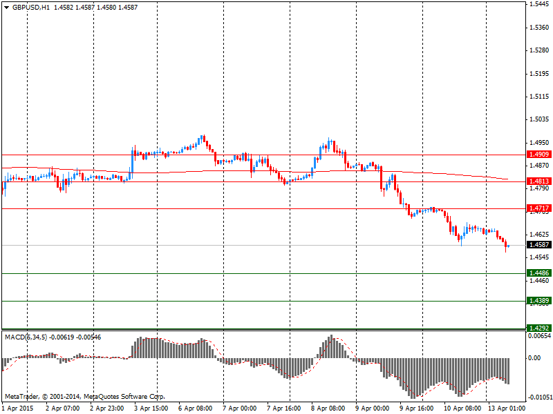Screen dimensions: 553x414
Task: Click the 0.00 MACD zero-level label
Action: pos(534,358)
